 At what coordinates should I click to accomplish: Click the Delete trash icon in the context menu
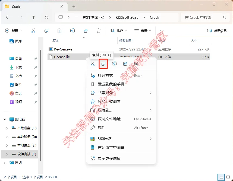[136, 64]
